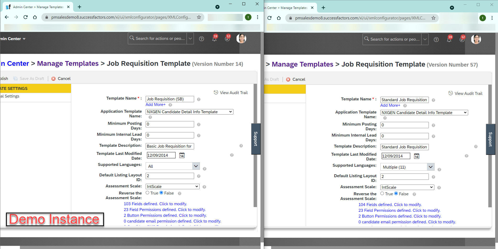Open a new tab in right browser
Screen dimensions: 498x249
coord(323,8)
